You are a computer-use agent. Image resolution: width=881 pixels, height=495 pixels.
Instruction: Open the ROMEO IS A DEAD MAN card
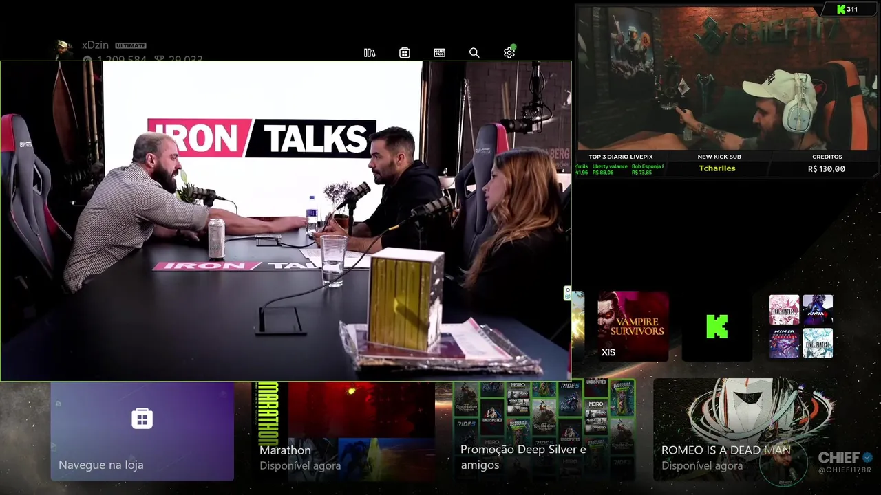click(745, 431)
